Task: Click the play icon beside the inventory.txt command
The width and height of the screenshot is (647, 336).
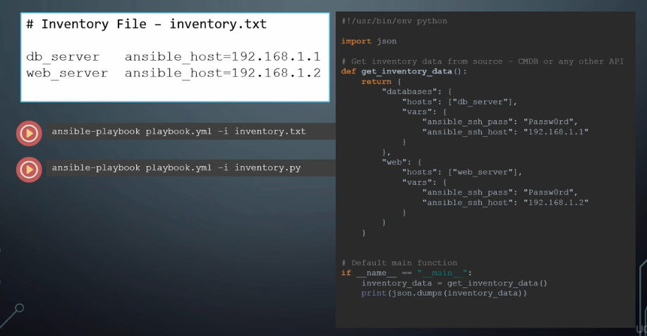Action: point(29,133)
